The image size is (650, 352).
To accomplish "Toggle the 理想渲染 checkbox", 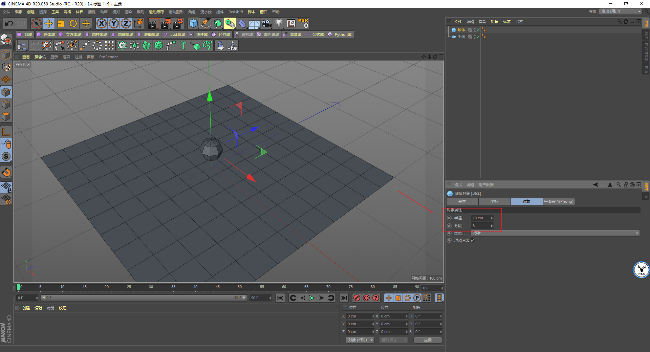I will (x=473, y=240).
